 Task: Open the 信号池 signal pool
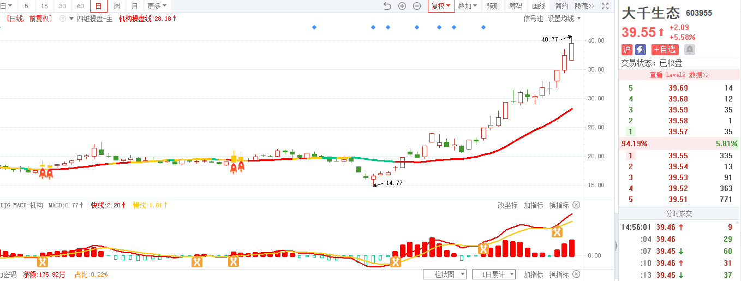tap(533, 19)
